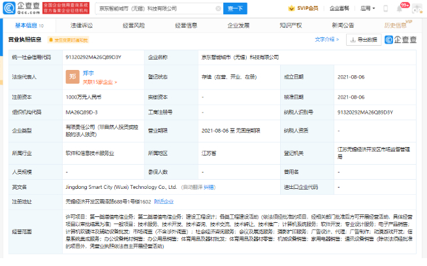Switch to 基本信息 tab
The height and width of the screenshot is (266, 427).
coord(29,25)
